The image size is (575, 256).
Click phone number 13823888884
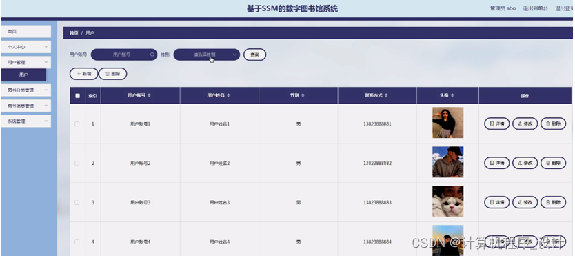pos(377,242)
